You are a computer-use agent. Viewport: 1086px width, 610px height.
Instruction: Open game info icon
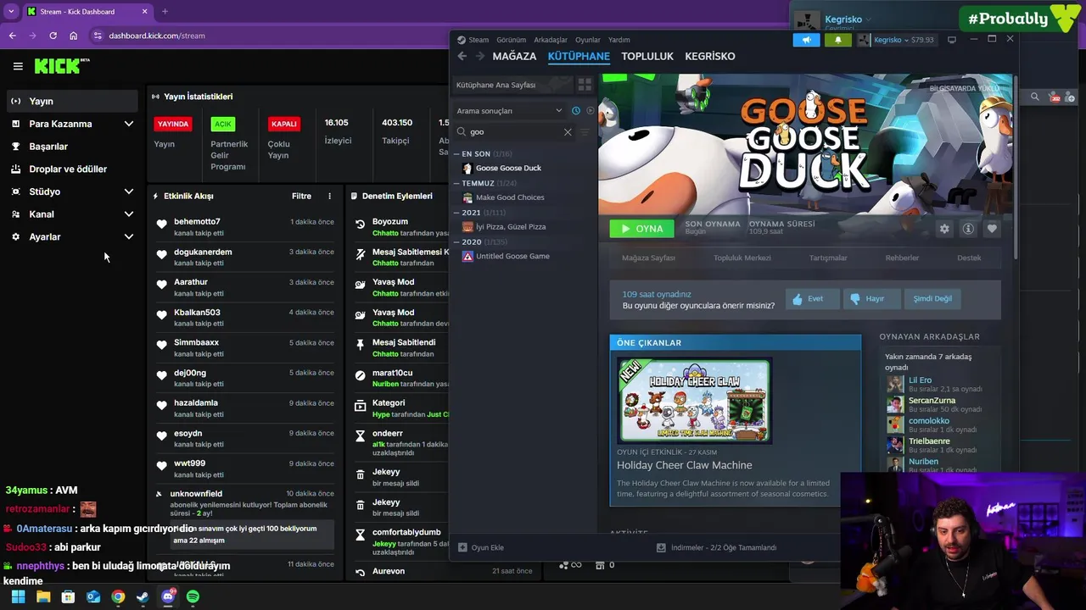(x=968, y=229)
